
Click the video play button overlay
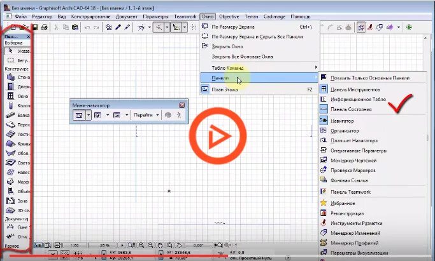(218, 135)
